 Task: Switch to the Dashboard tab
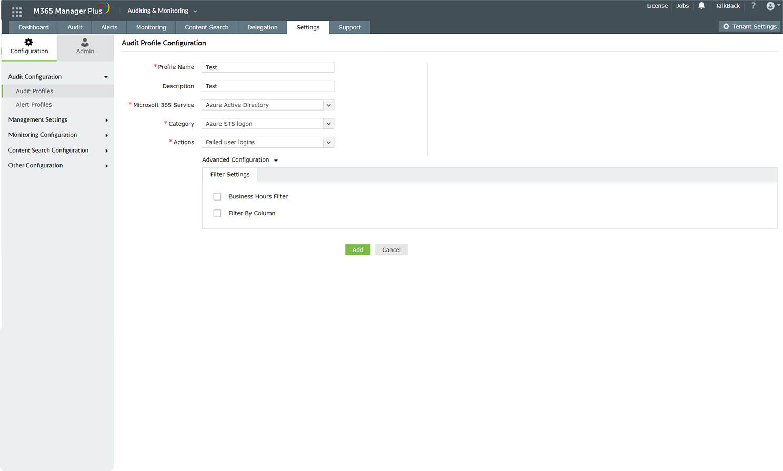tap(34, 27)
